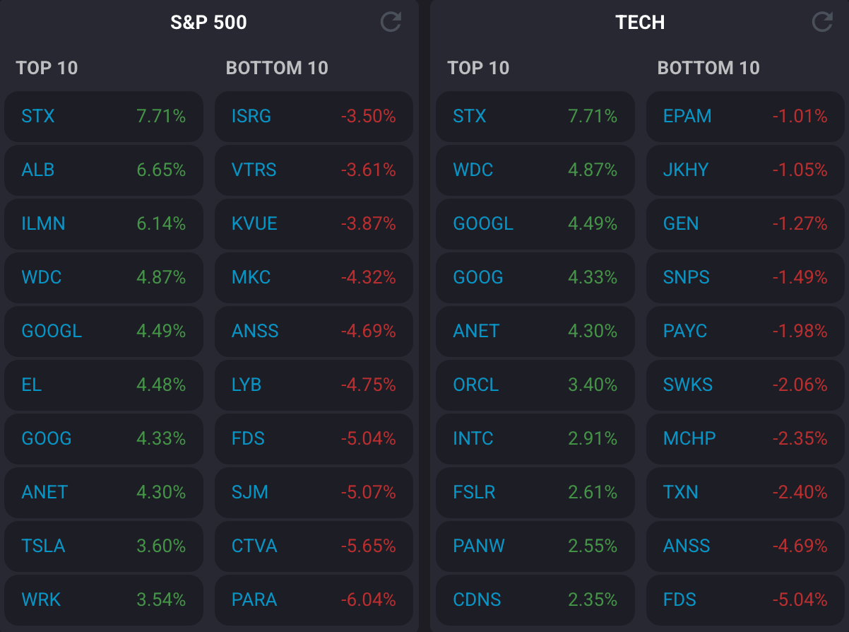Click the MKC stock entry
This screenshot has height=632, width=849.
pos(251,277)
